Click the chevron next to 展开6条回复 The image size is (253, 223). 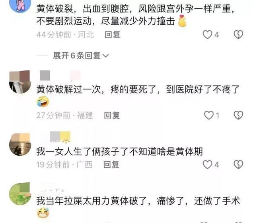[105, 56]
